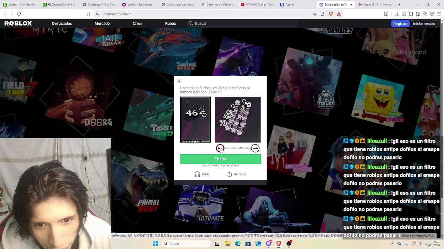444x249 pixels.
Task: Open the Windows Start menu
Action: tap(155, 243)
